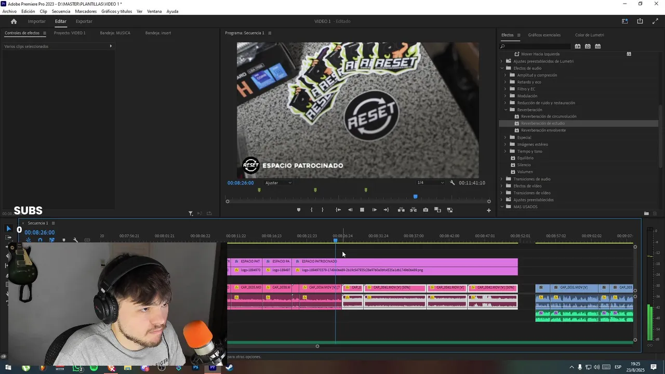Go to In point button
The image size is (665, 374).
coord(338,210)
